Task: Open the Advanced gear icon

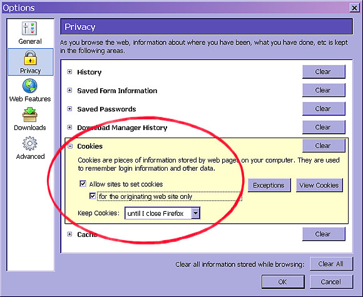Action: tap(29, 143)
